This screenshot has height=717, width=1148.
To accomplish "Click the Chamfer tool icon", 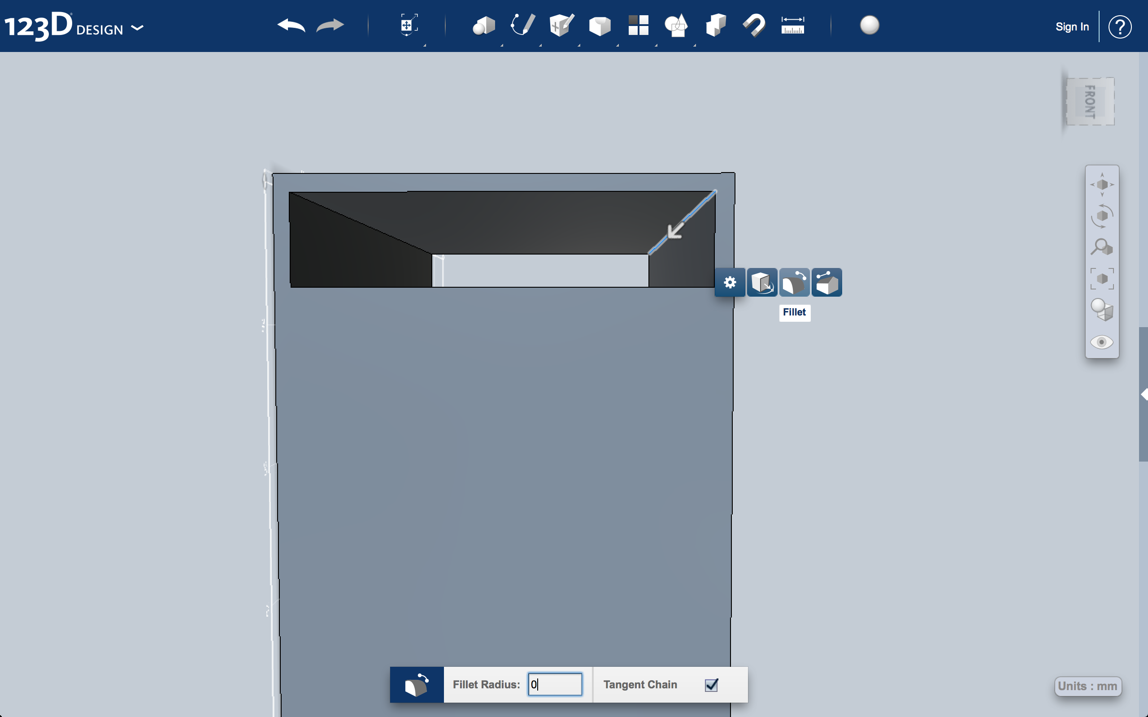I will [x=826, y=282].
